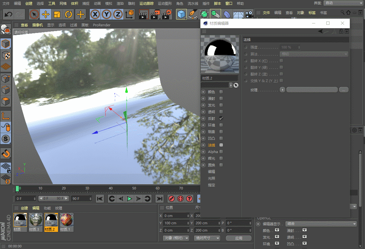Image resolution: width=365 pixels, height=249 pixels.
Task: Add a cube primitive object
Action: pos(181,15)
